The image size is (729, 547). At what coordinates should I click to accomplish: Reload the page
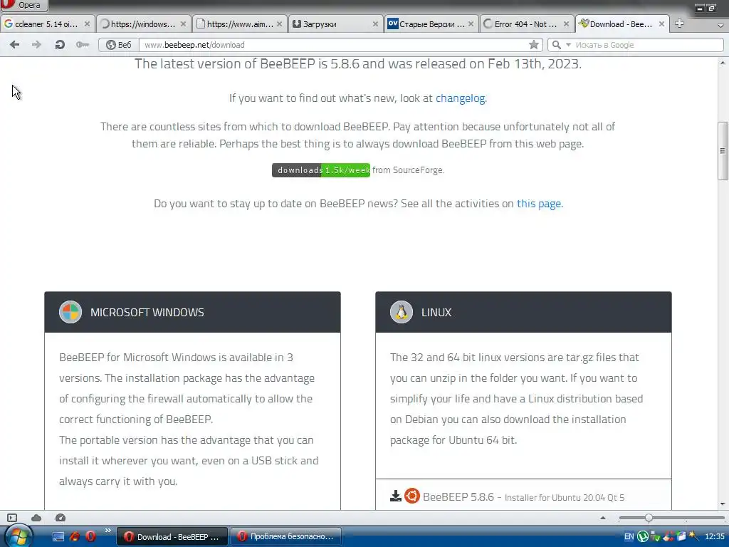(60, 45)
